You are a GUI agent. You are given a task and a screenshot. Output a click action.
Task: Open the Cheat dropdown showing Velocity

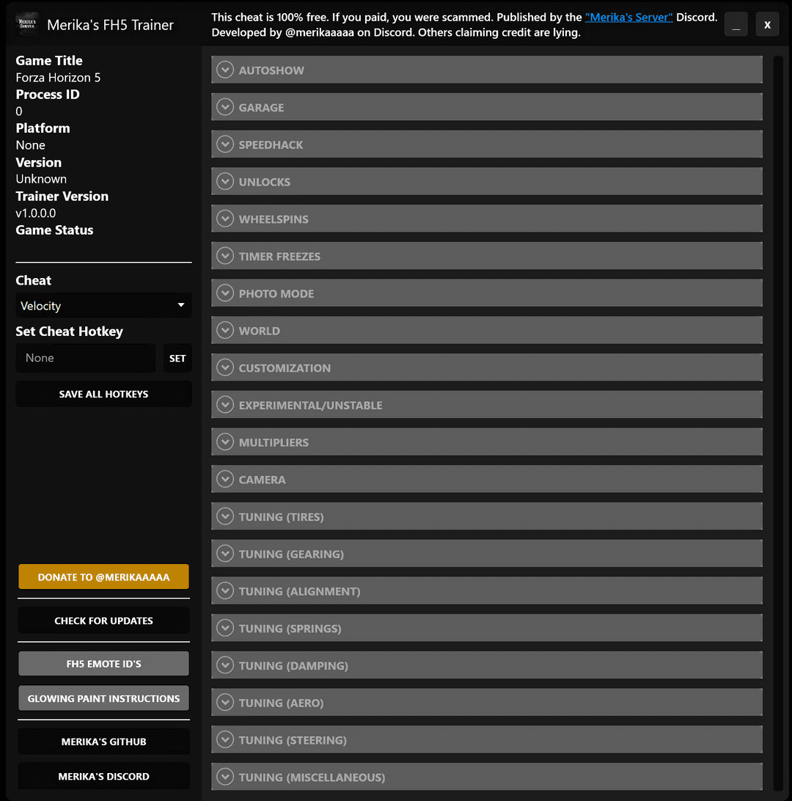103,305
